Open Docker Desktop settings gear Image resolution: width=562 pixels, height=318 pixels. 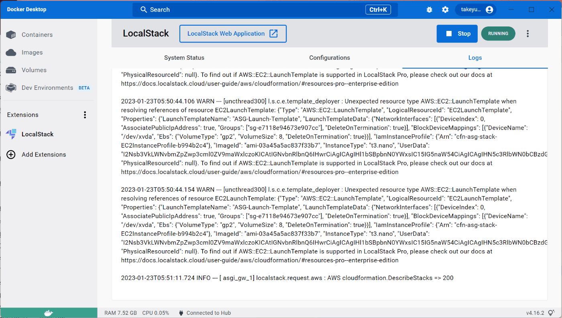445,10
